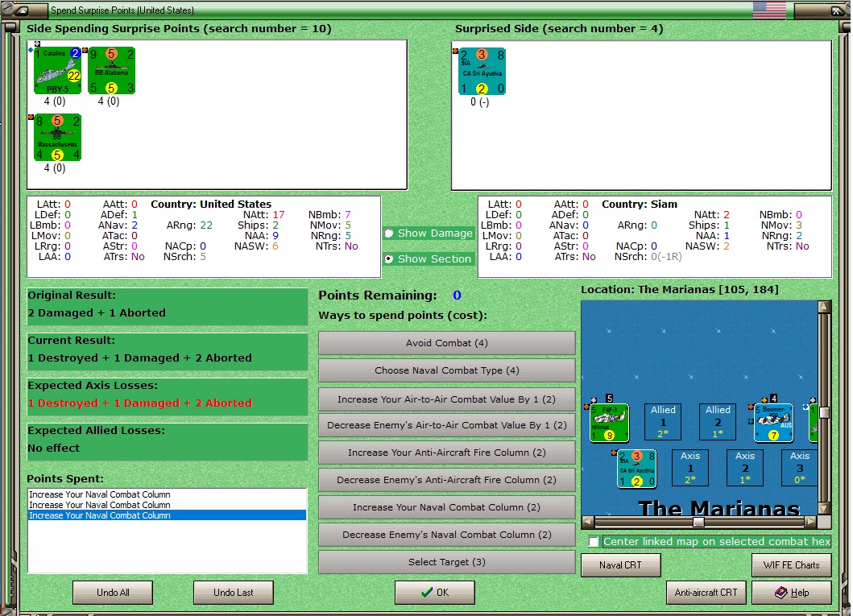Select the Show Section radio button
The width and height of the screenshot is (853, 616).
tap(389, 258)
